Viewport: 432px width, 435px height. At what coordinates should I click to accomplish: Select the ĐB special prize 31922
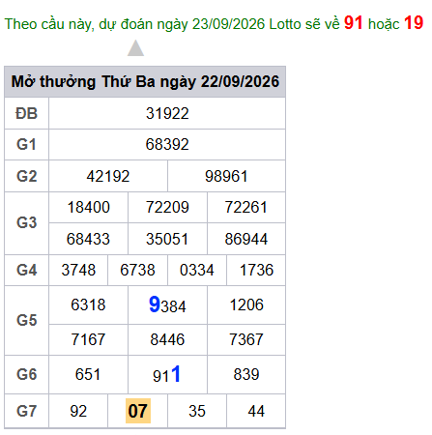point(167,113)
